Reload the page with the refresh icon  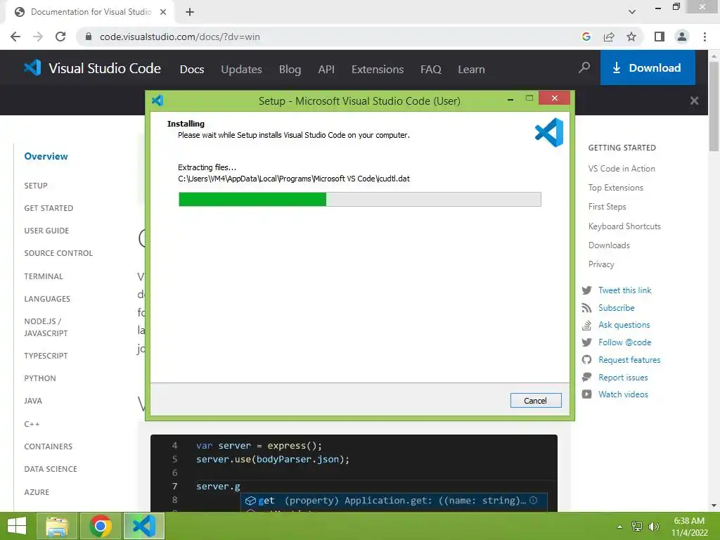60,37
